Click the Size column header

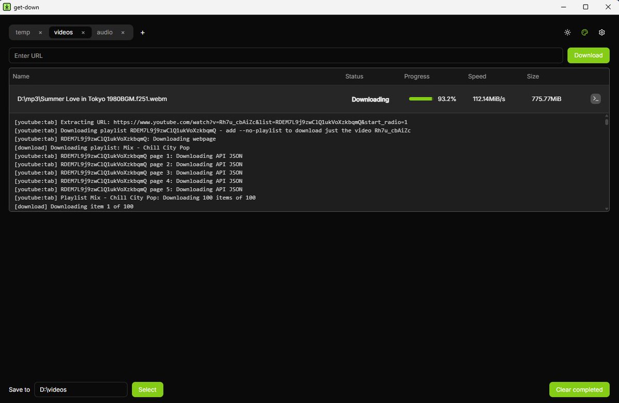point(533,76)
